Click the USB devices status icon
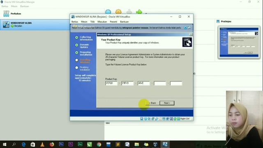The image size is (263, 148). point(157,119)
